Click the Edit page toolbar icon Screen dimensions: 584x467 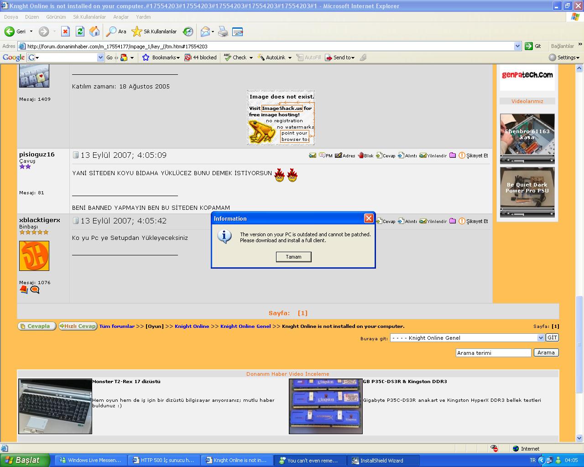coord(237,31)
